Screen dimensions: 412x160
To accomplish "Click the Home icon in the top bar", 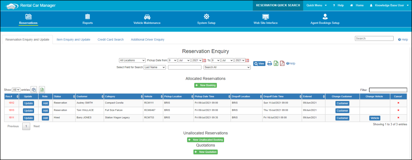I will [352, 5].
